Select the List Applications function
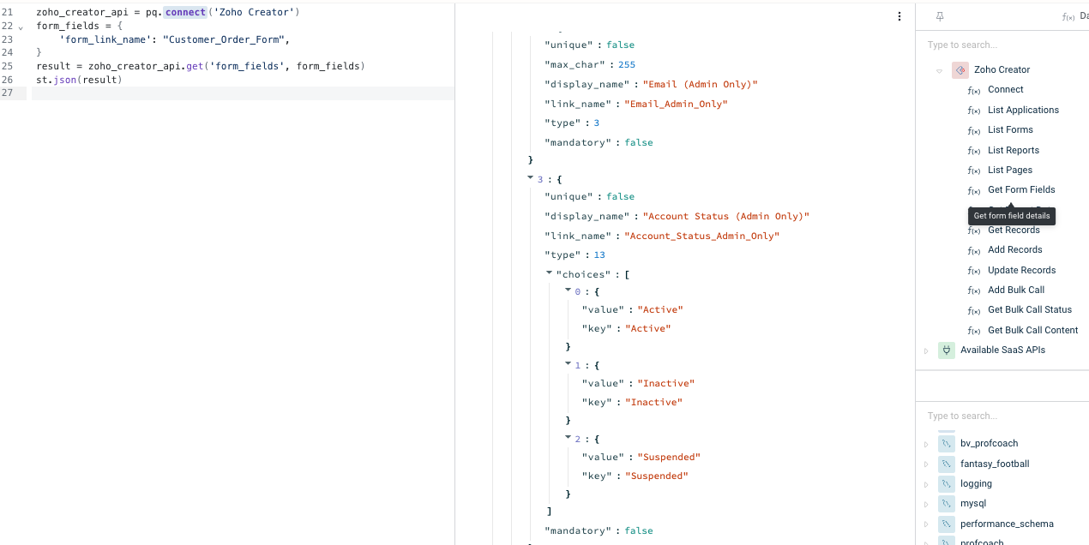The width and height of the screenshot is (1089, 545). point(1023,110)
